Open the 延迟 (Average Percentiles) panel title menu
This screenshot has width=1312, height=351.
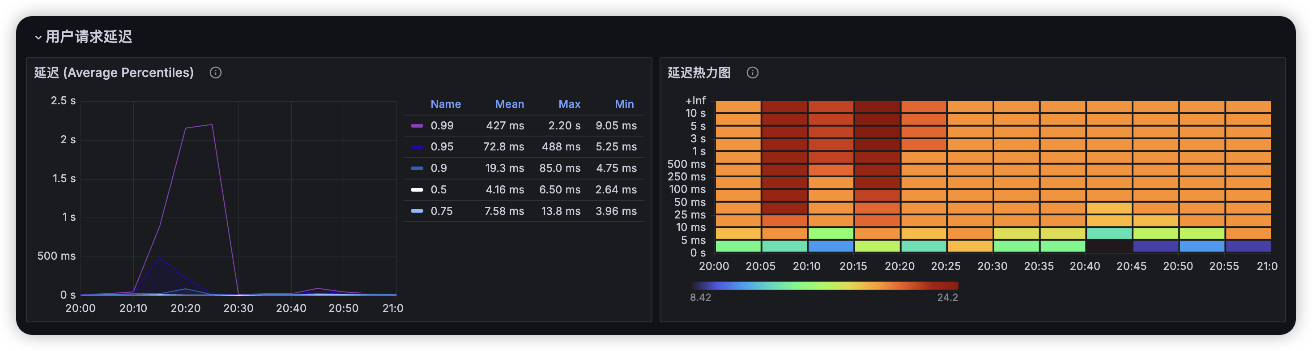114,73
